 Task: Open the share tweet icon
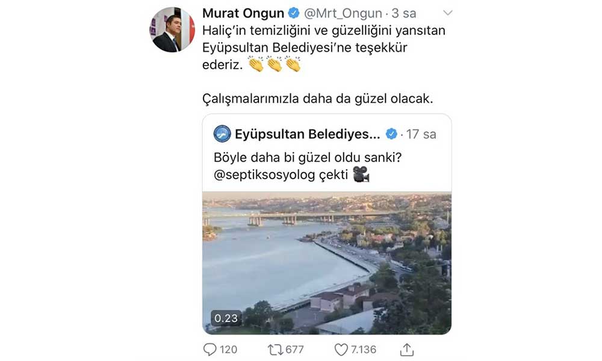pos(407,349)
